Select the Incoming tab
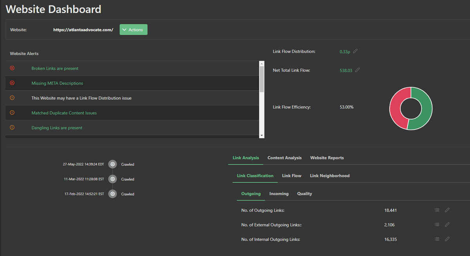The width and height of the screenshot is (470, 256). 278,193
